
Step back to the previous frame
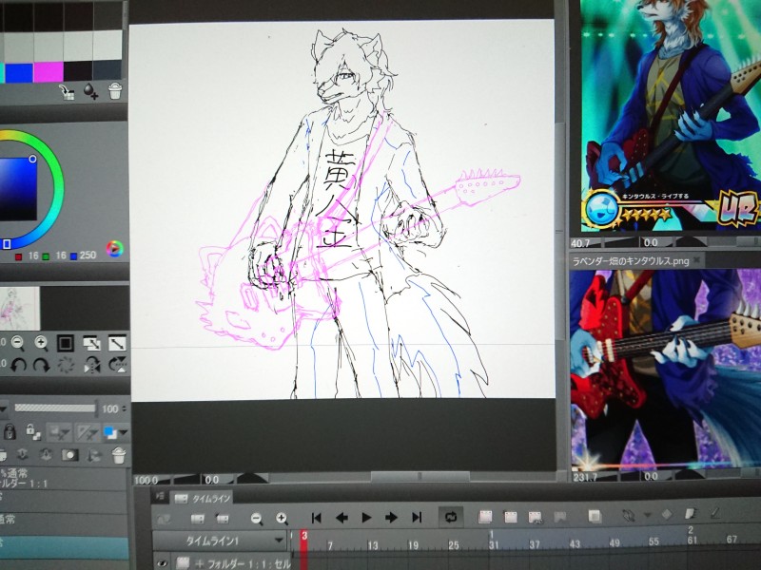pyautogui.click(x=341, y=518)
